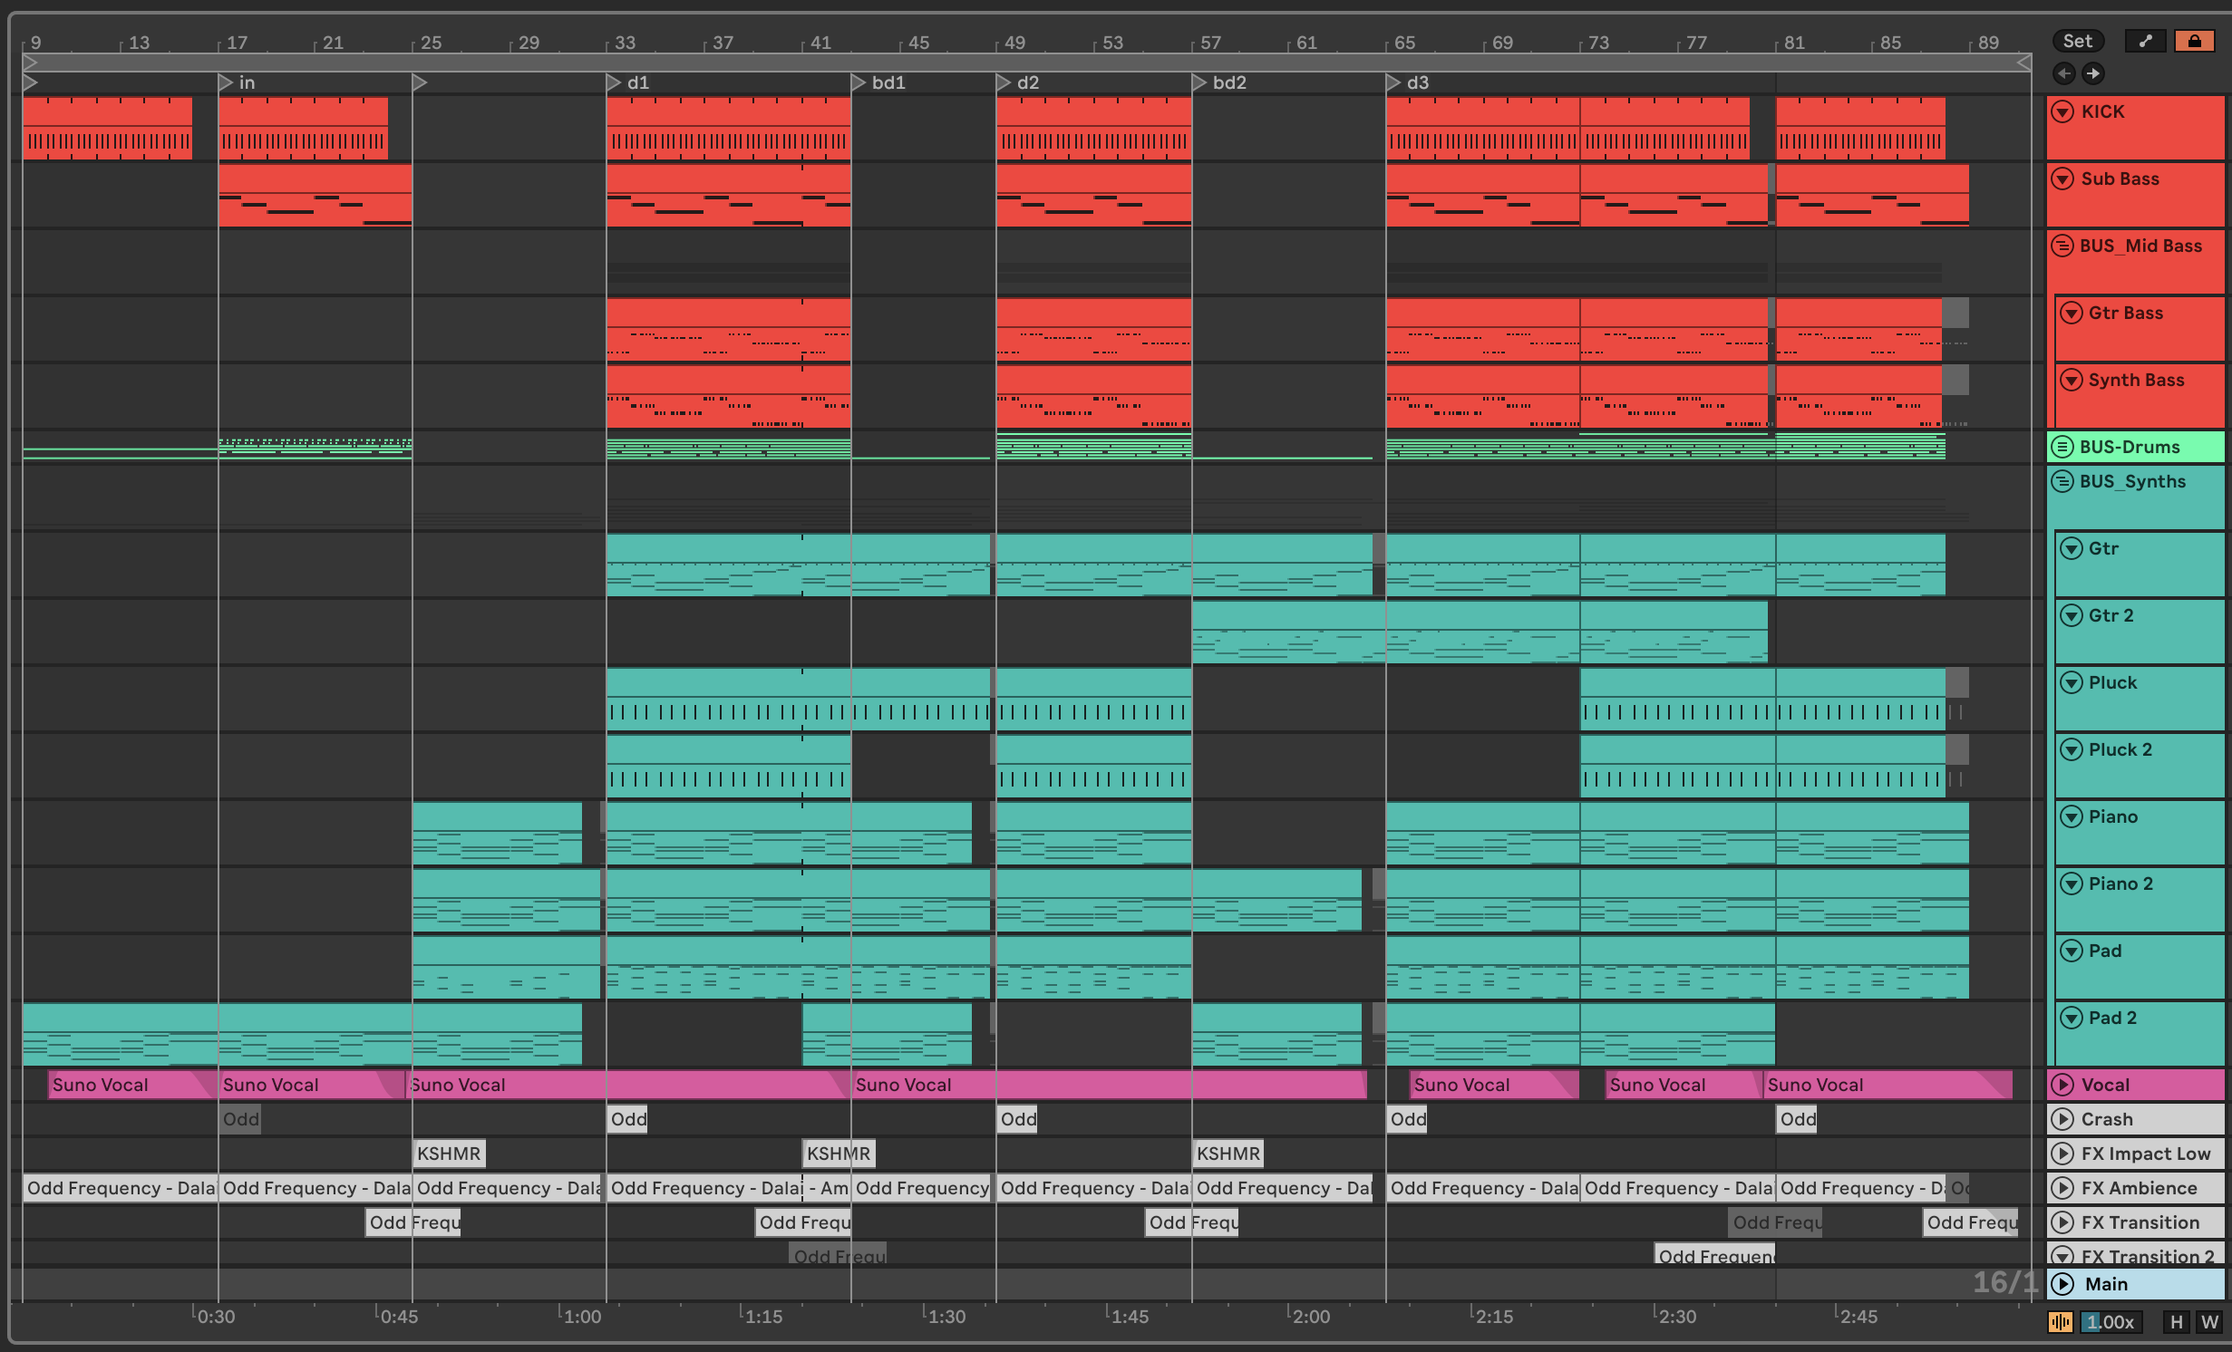Screen dimensions: 2232x1352
Task: Click the FX Impact Low unfold icon
Action: pyautogui.click(x=2062, y=1154)
